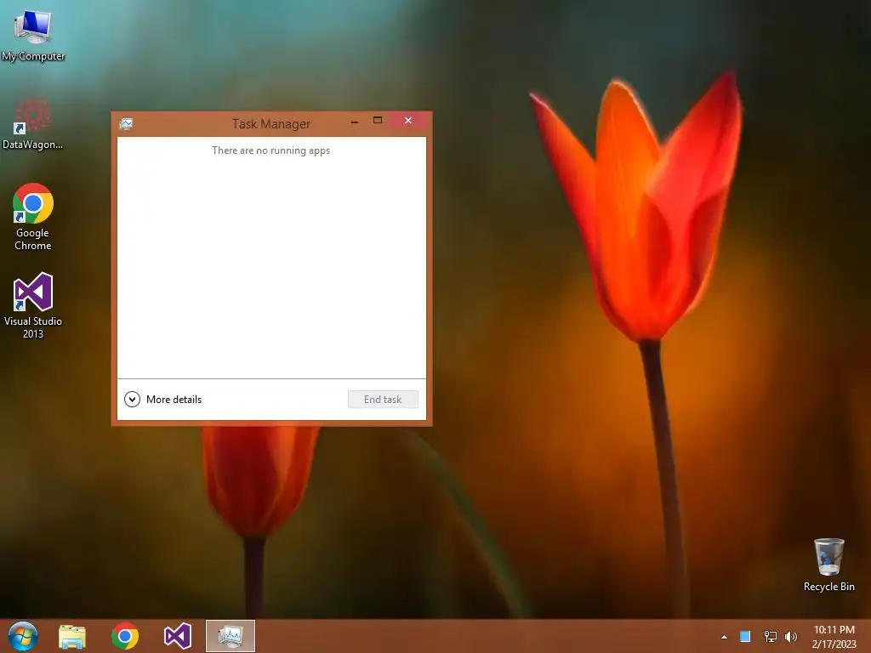871x653 pixels.
Task: Click the "There are no running apps" text
Action: (271, 150)
